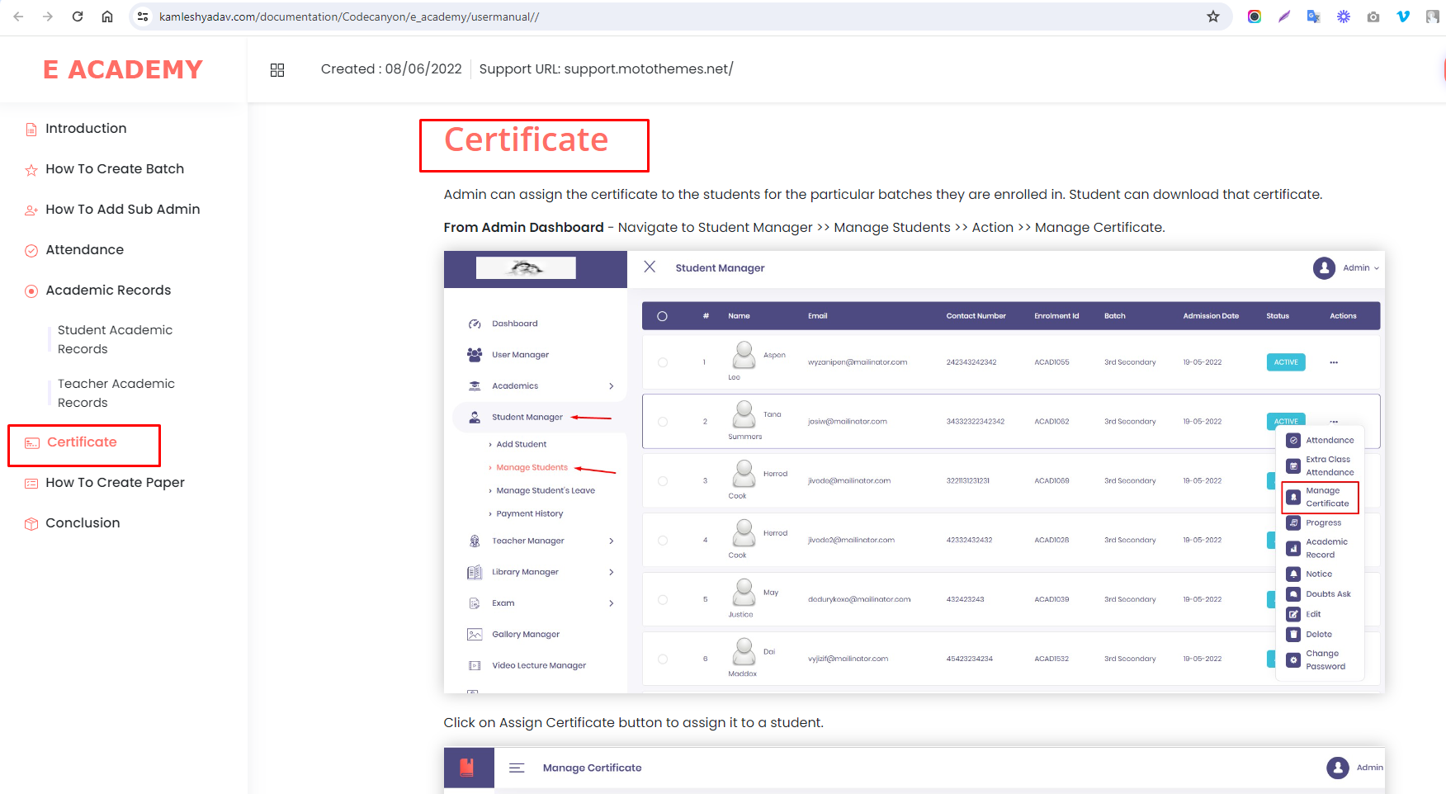Click the ACTIVE status badge for row 1
The width and height of the screenshot is (1446, 794).
1285,362
